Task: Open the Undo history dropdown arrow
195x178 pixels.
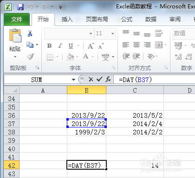Action: click(37, 7)
